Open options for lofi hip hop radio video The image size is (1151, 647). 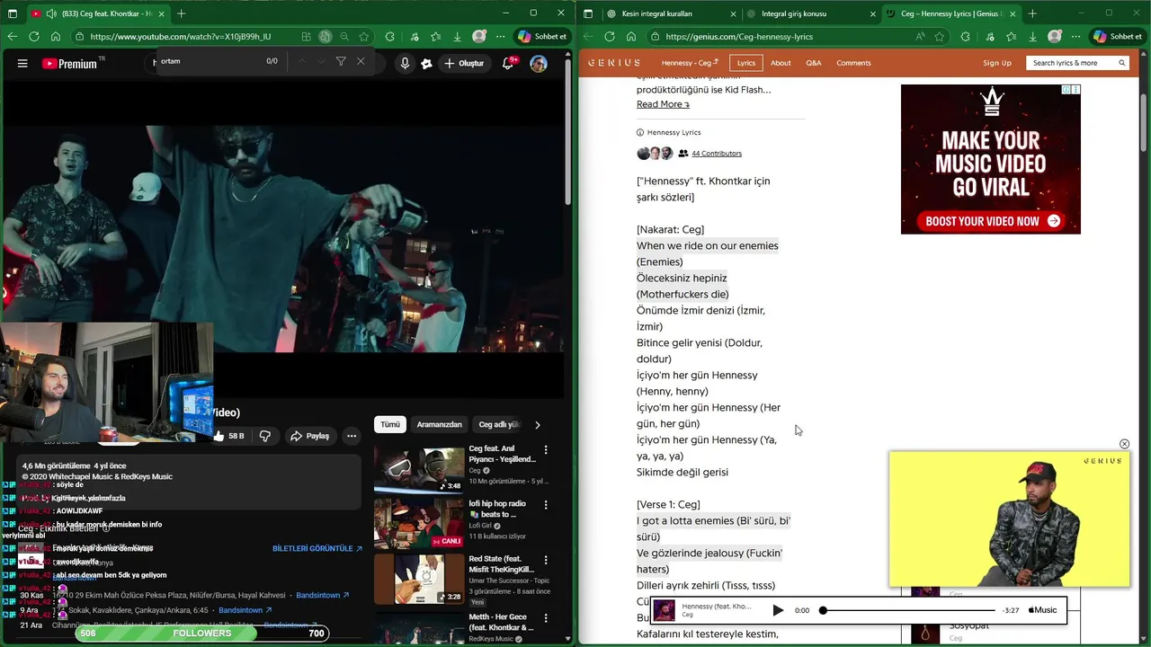(x=545, y=505)
